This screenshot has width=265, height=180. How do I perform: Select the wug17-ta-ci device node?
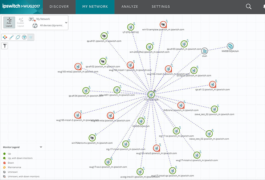(x=108, y=162)
